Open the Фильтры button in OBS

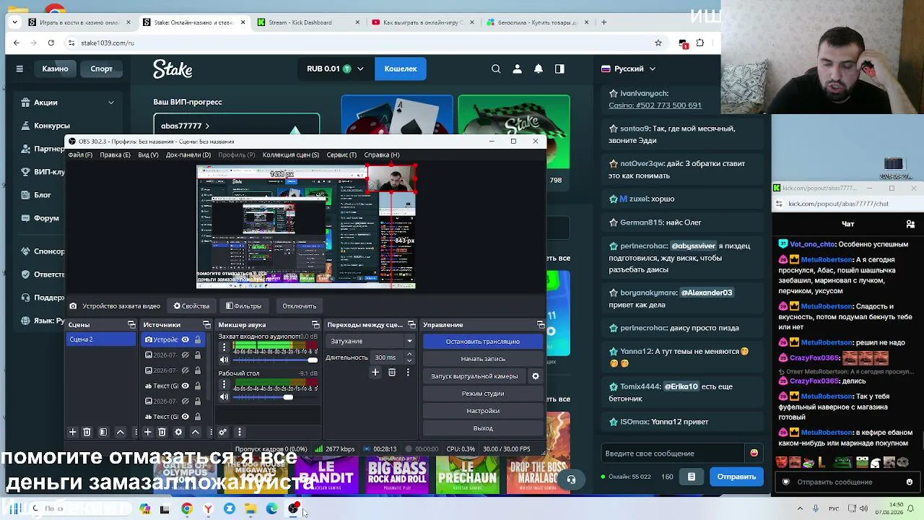pyautogui.click(x=243, y=306)
